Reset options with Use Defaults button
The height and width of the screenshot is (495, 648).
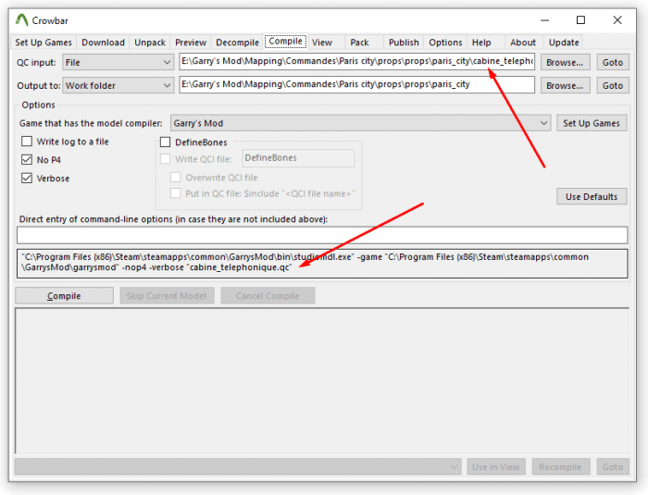tap(592, 197)
